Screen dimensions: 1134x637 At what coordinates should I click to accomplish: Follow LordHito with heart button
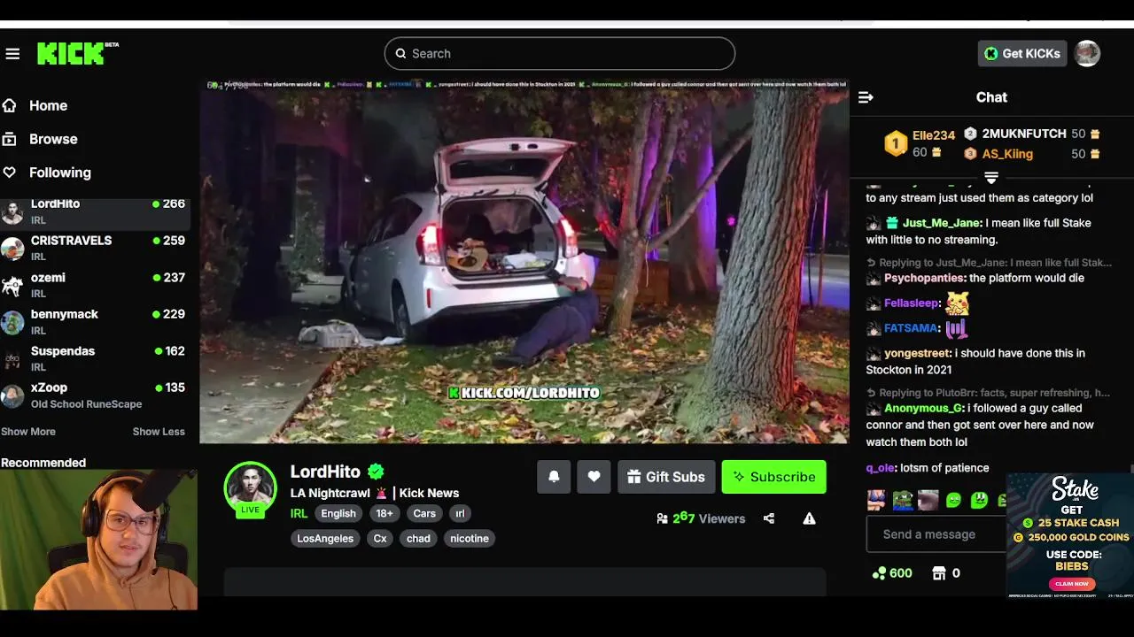click(594, 477)
